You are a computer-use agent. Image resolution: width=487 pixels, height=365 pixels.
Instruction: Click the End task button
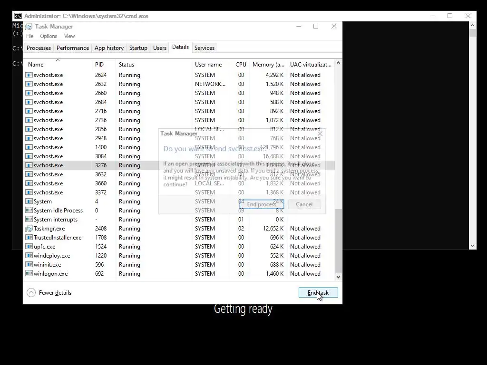tap(318, 292)
